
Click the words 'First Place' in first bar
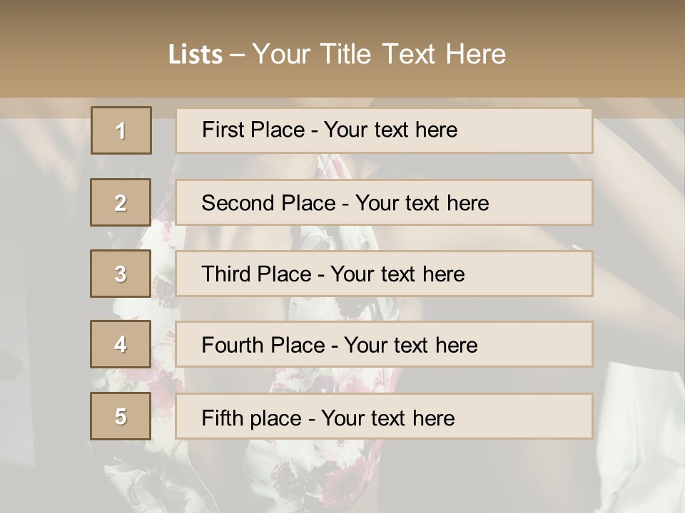(x=253, y=130)
